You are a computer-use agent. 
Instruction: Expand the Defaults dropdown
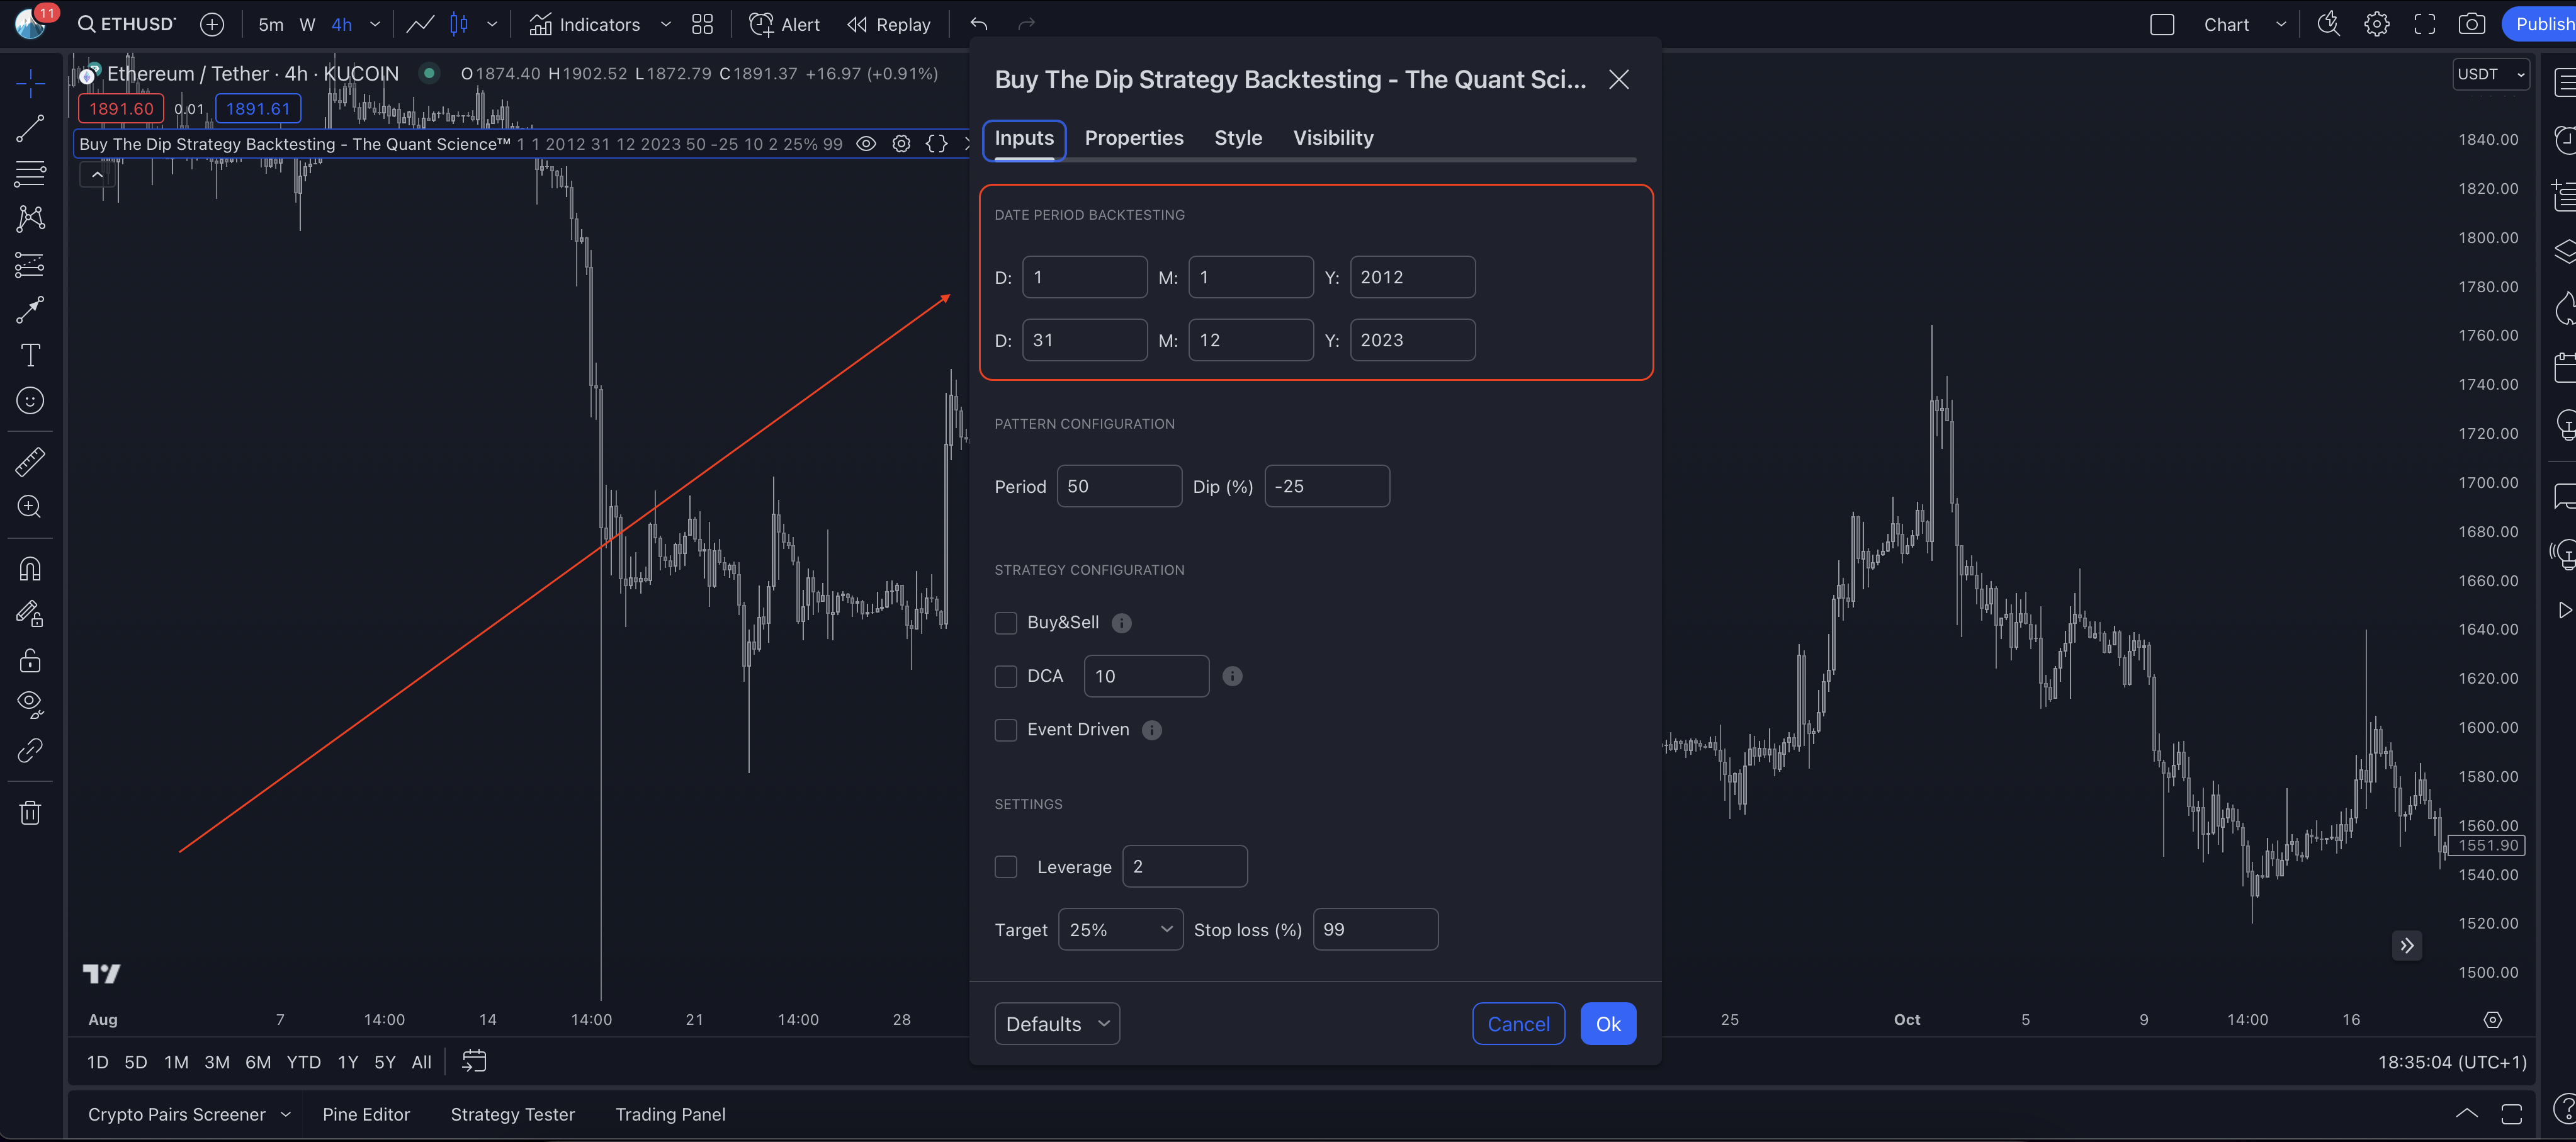pyautogui.click(x=1057, y=1023)
